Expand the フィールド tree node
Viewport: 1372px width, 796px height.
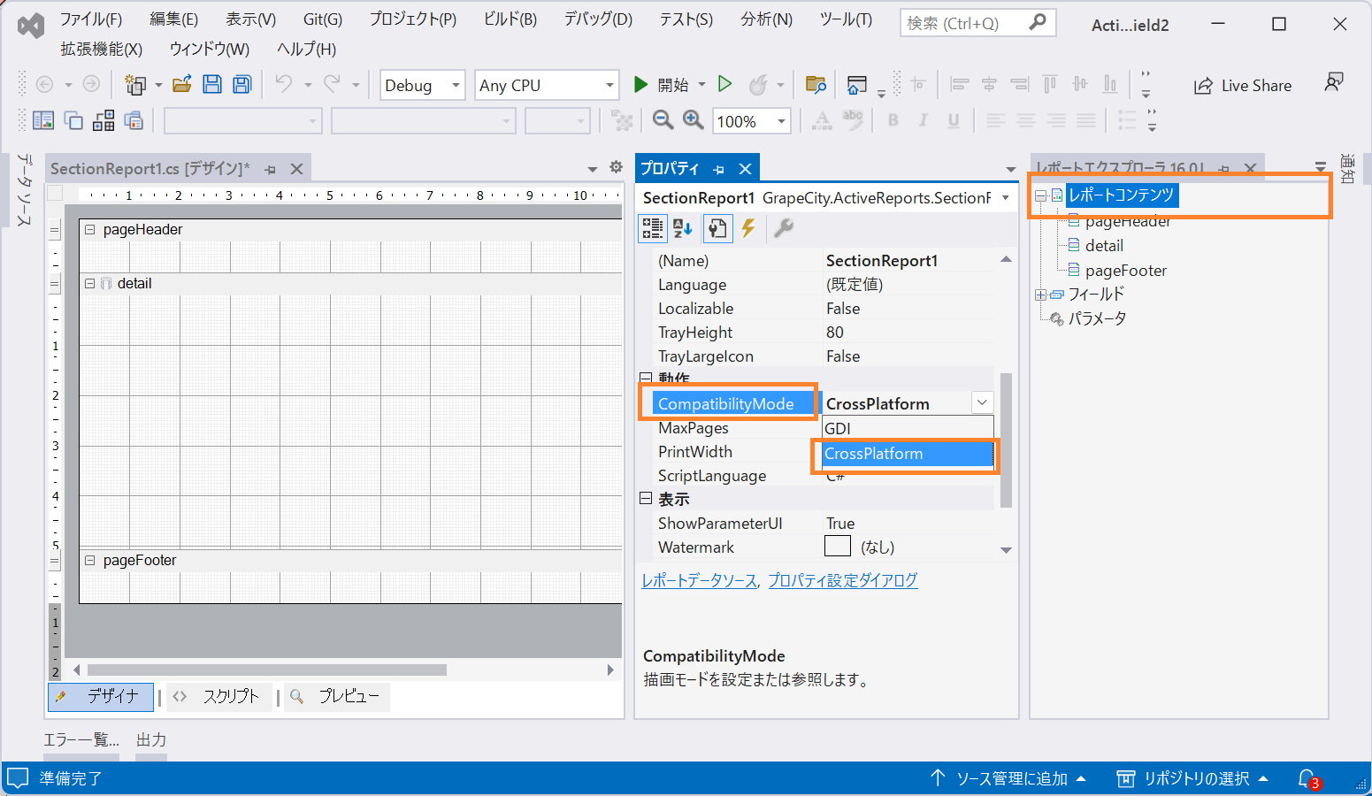pyautogui.click(x=1041, y=295)
